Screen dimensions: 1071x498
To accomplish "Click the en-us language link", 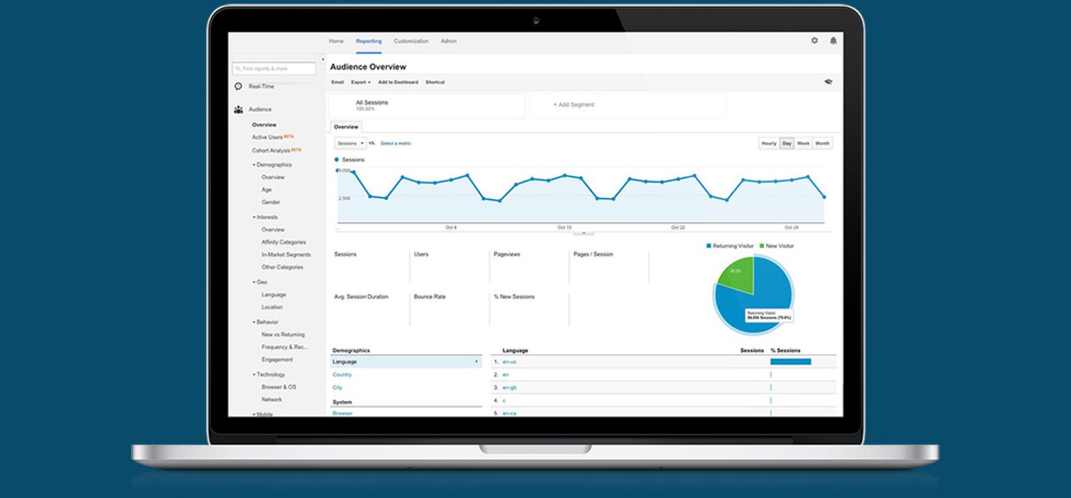I will [x=509, y=362].
